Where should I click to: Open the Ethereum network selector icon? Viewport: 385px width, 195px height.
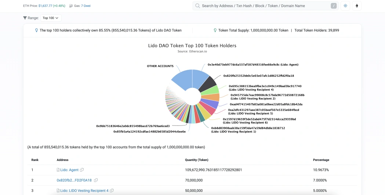click(357, 6)
